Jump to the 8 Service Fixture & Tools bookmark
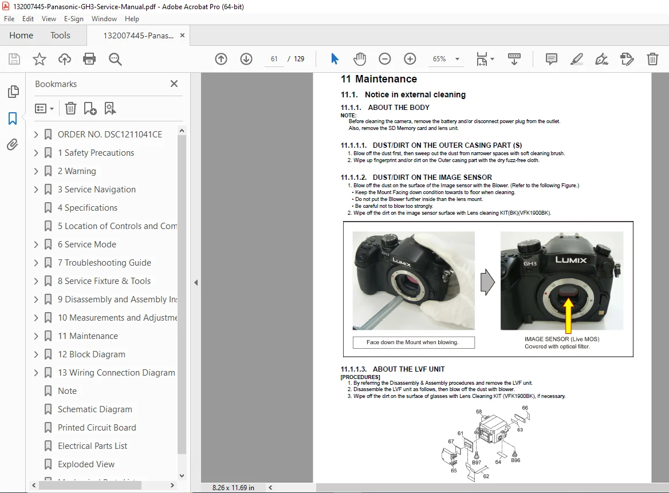Image resolution: width=669 pixels, height=493 pixels. [104, 281]
